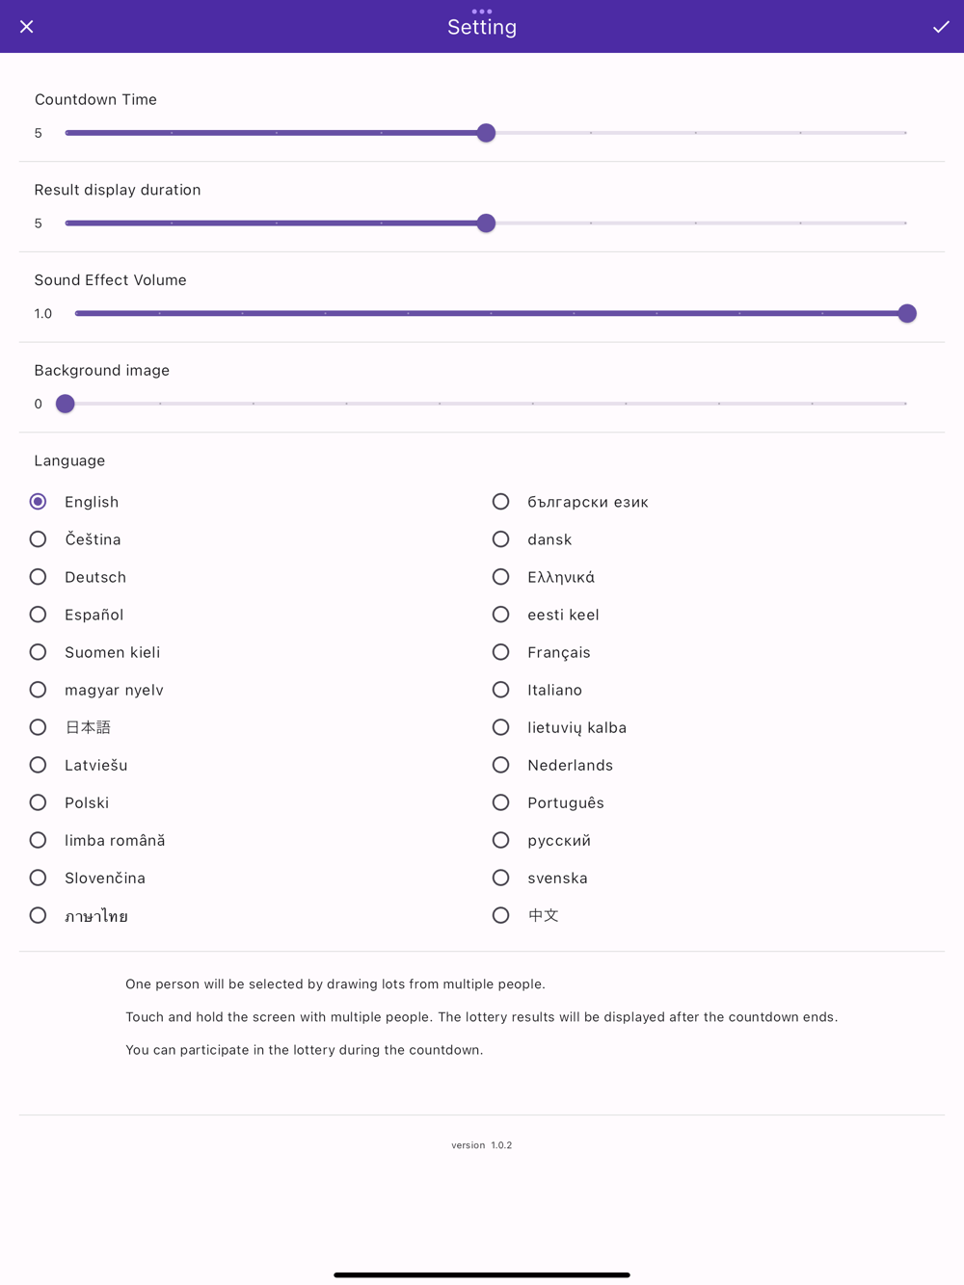Choose Português as the language
964x1285 pixels.
[501, 802]
